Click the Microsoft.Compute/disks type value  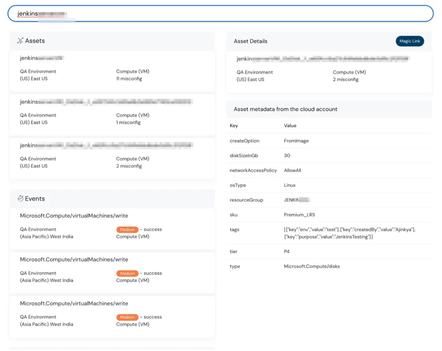pyautogui.click(x=312, y=266)
